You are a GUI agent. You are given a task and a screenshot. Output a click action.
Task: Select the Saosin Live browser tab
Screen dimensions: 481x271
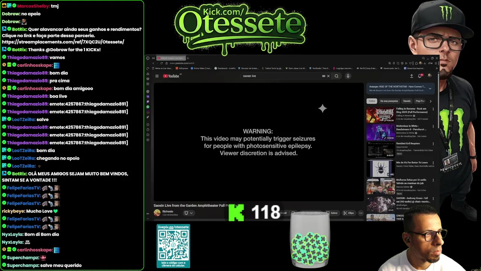pos(171,58)
